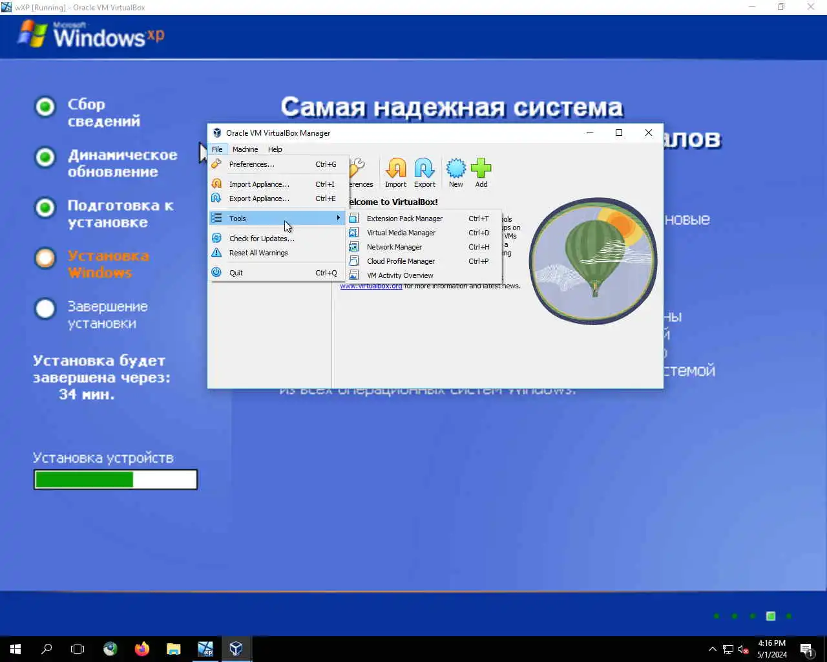Click Virtual Media Manager icon
827x662 pixels.
(354, 233)
